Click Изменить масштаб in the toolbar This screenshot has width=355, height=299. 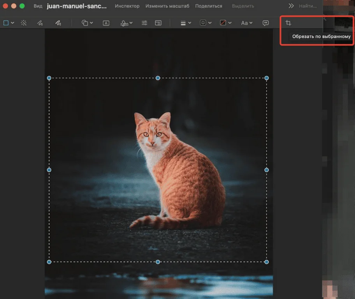click(x=167, y=6)
